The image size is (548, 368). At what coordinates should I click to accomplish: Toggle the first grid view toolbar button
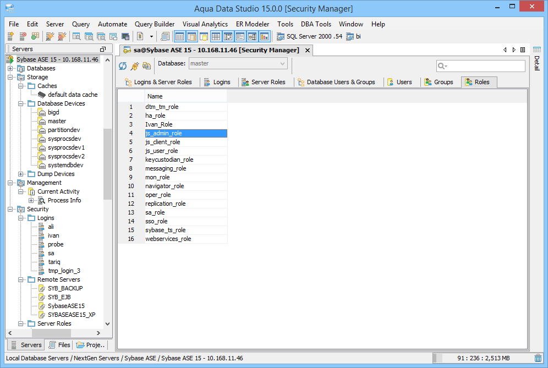(179, 36)
